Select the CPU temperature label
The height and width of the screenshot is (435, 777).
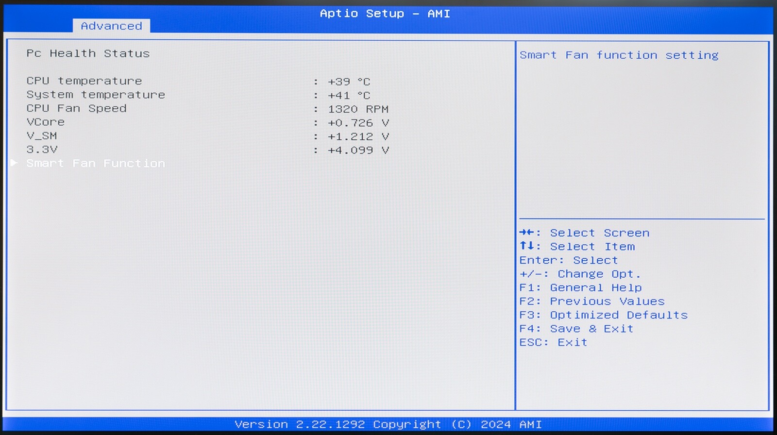pos(84,81)
